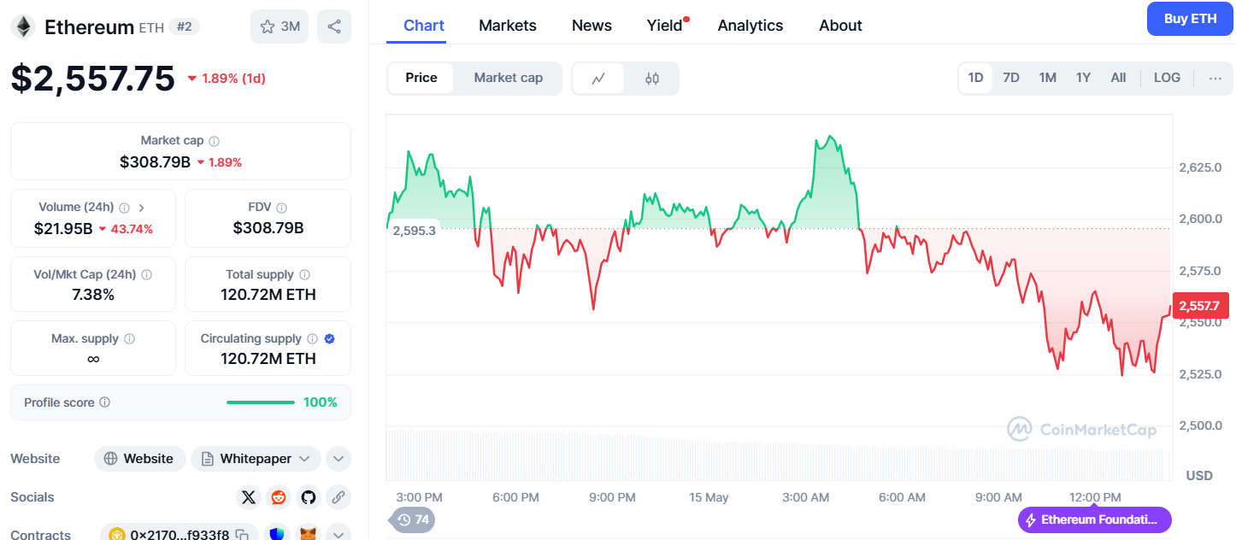Viewport: 1236px width, 540px height.
Task: Select Market cap chart mode
Action: pos(509,78)
